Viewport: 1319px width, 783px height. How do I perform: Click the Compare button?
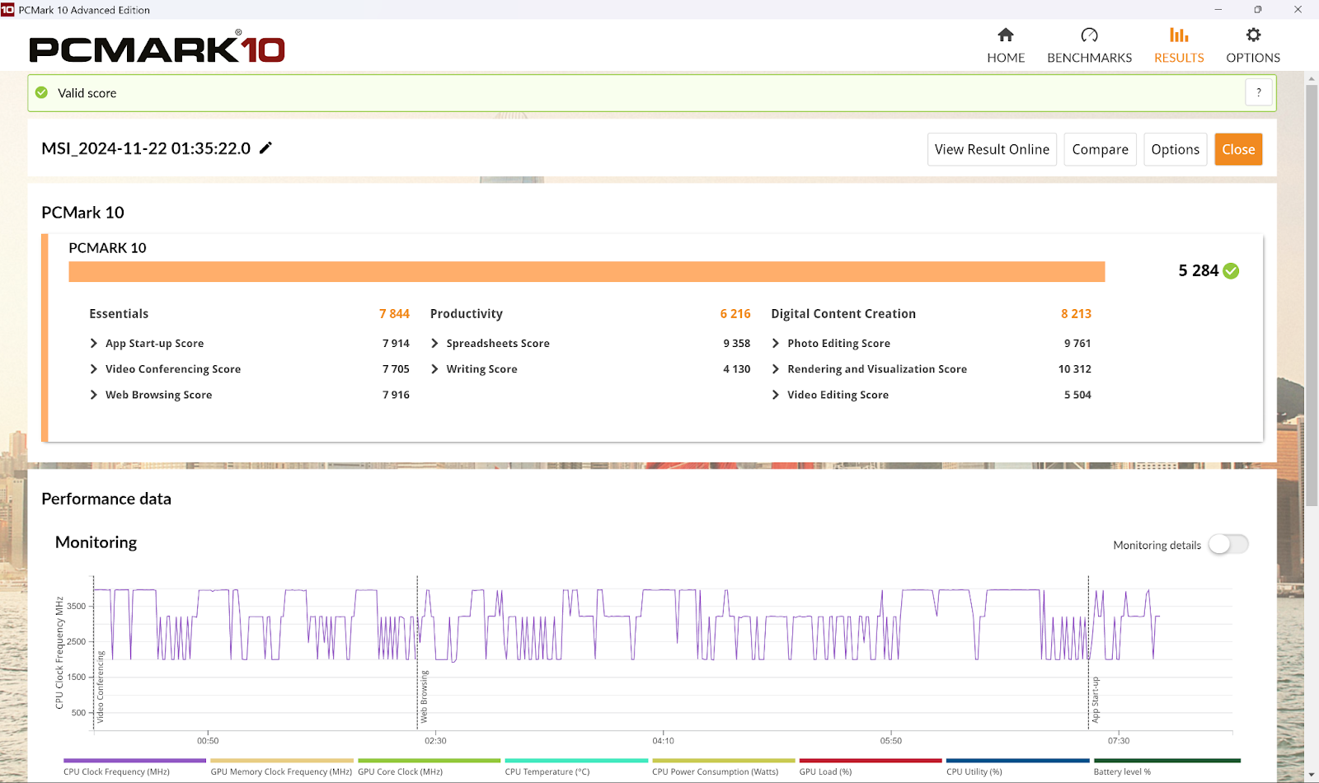pyautogui.click(x=1100, y=149)
